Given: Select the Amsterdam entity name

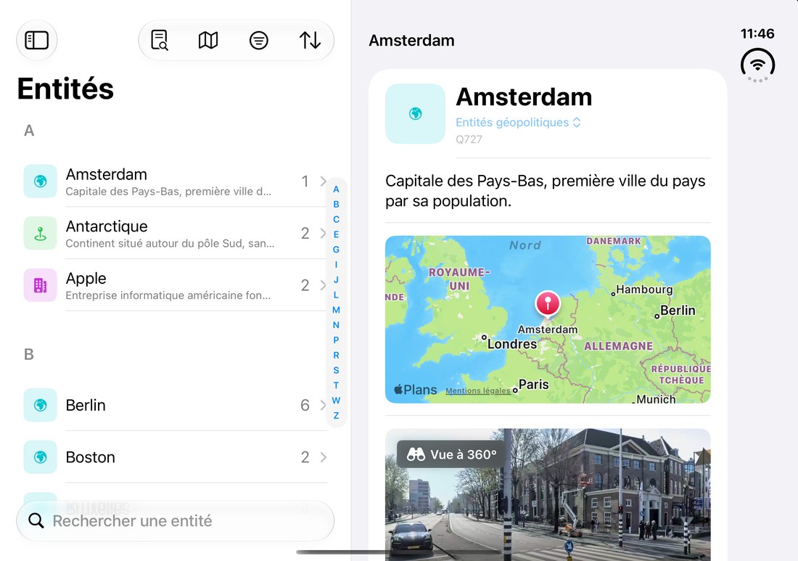Looking at the screenshot, I should pos(107,174).
